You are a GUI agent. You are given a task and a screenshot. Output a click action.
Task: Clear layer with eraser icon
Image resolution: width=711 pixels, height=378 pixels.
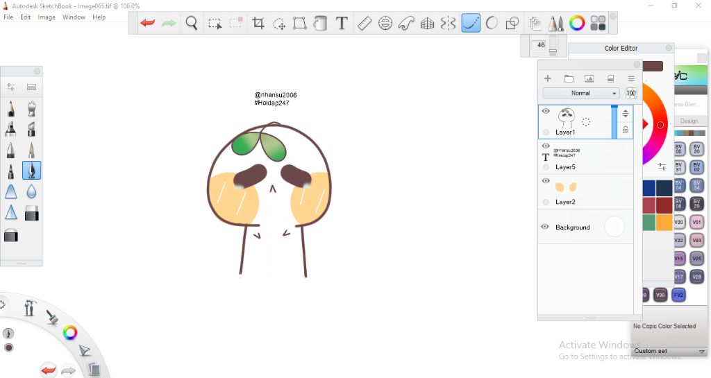click(610, 78)
